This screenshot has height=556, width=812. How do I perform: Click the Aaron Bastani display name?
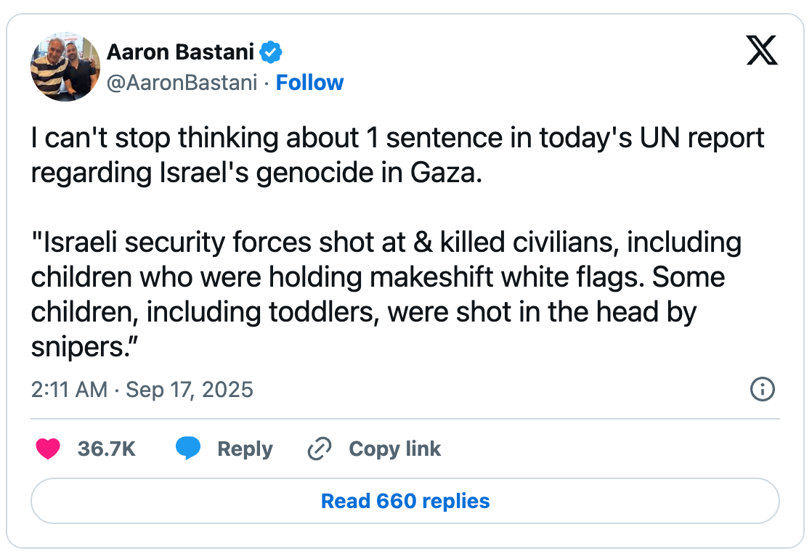coord(181,52)
